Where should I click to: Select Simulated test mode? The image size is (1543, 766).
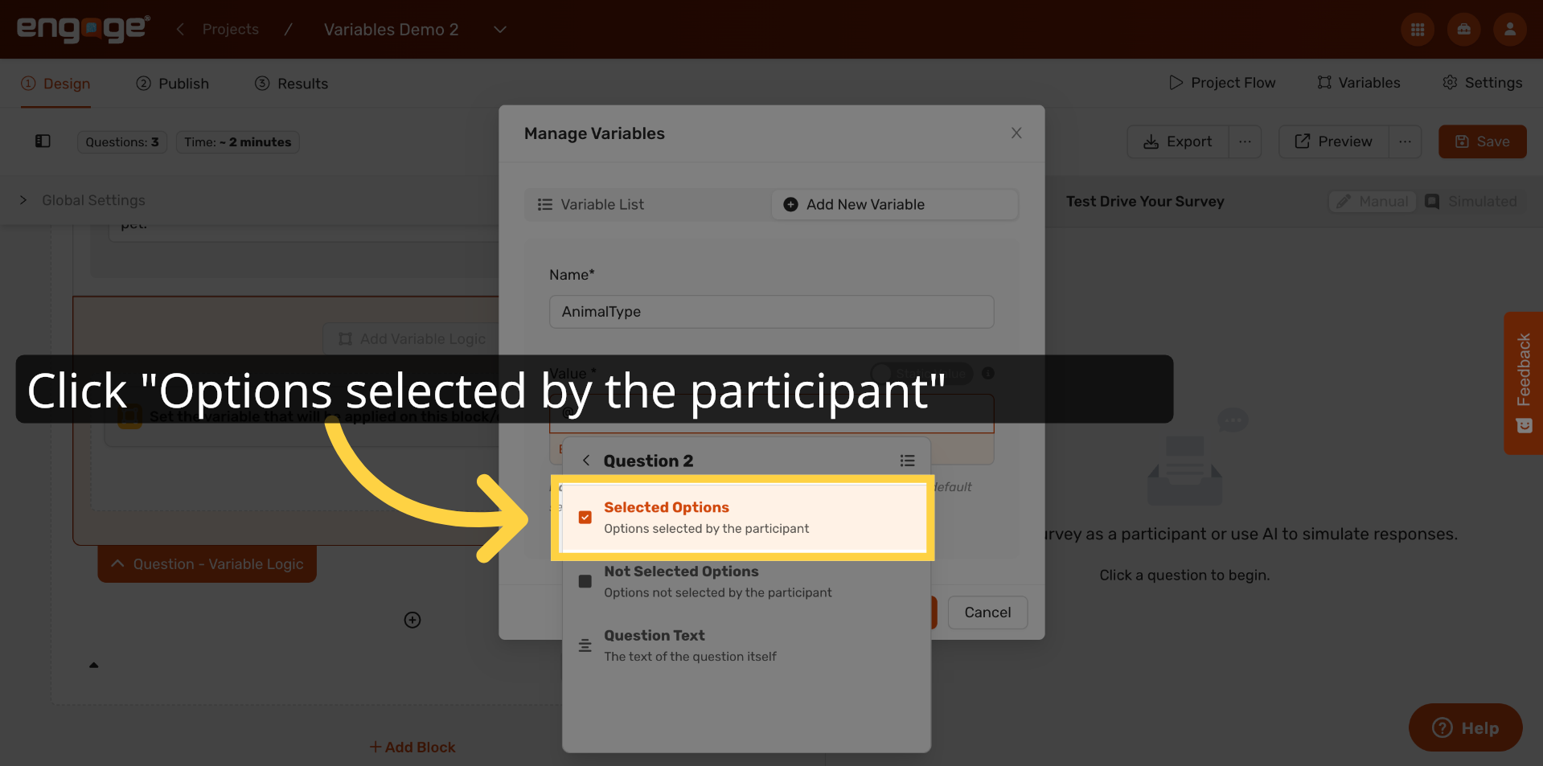click(1471, 202)
